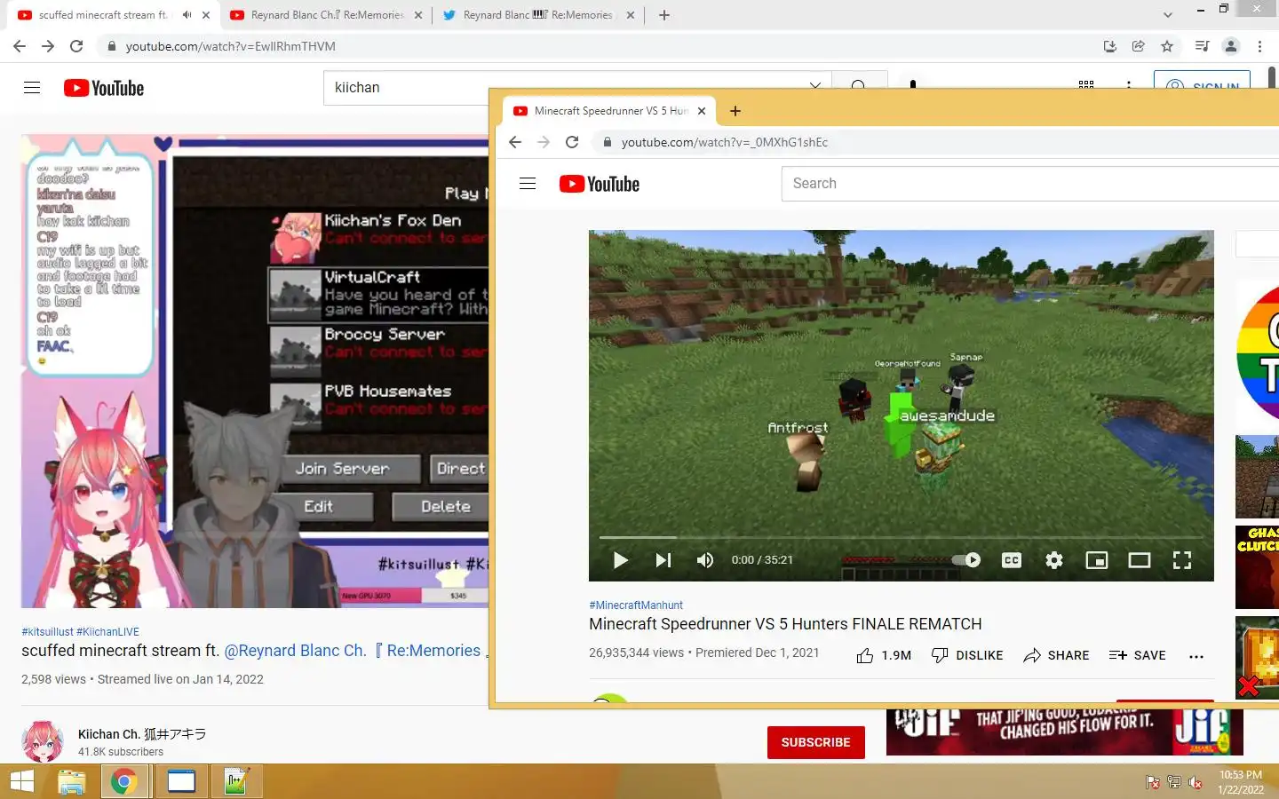Click SAVE to playlist button
This screenshot has height=799, width=1279.
[1138, 655]
